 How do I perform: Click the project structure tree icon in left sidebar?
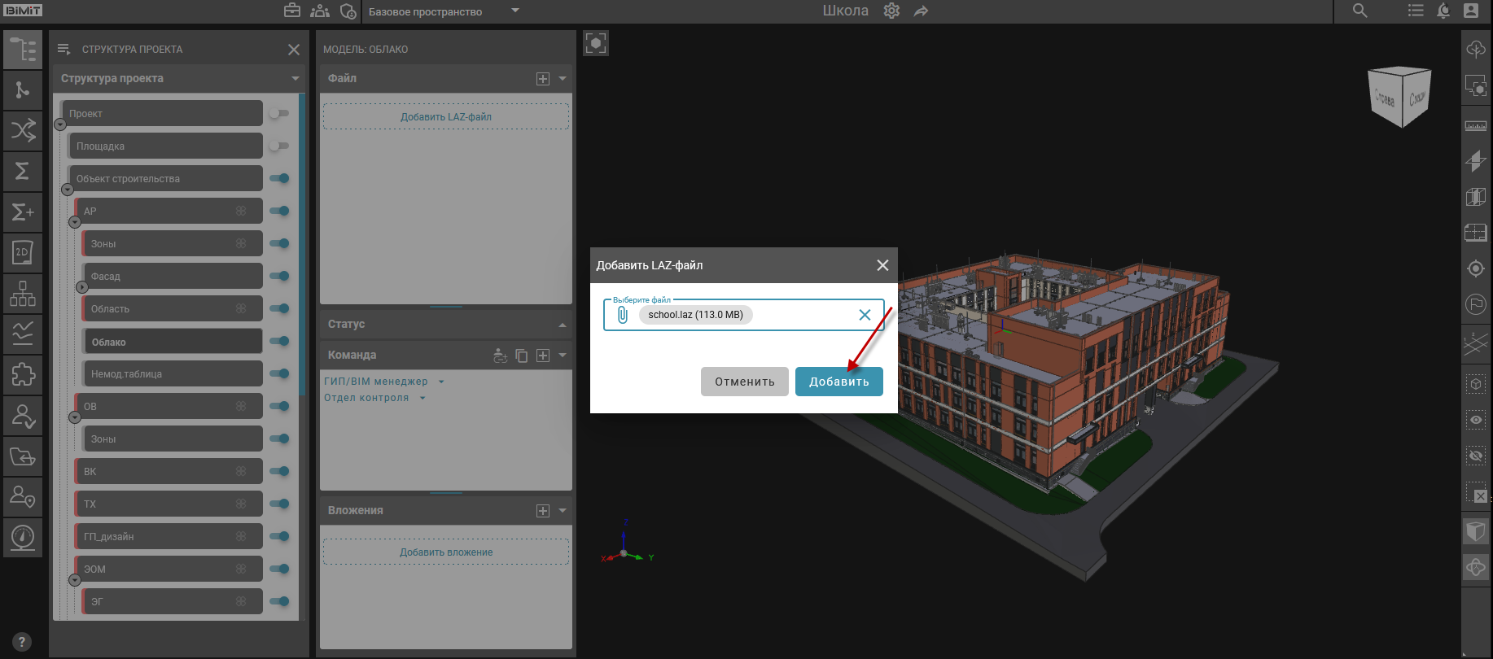(23, 50)
